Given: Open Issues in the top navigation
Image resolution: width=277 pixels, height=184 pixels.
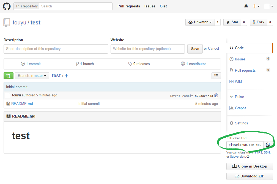Looking at the screenshot, I should (150, 6).
